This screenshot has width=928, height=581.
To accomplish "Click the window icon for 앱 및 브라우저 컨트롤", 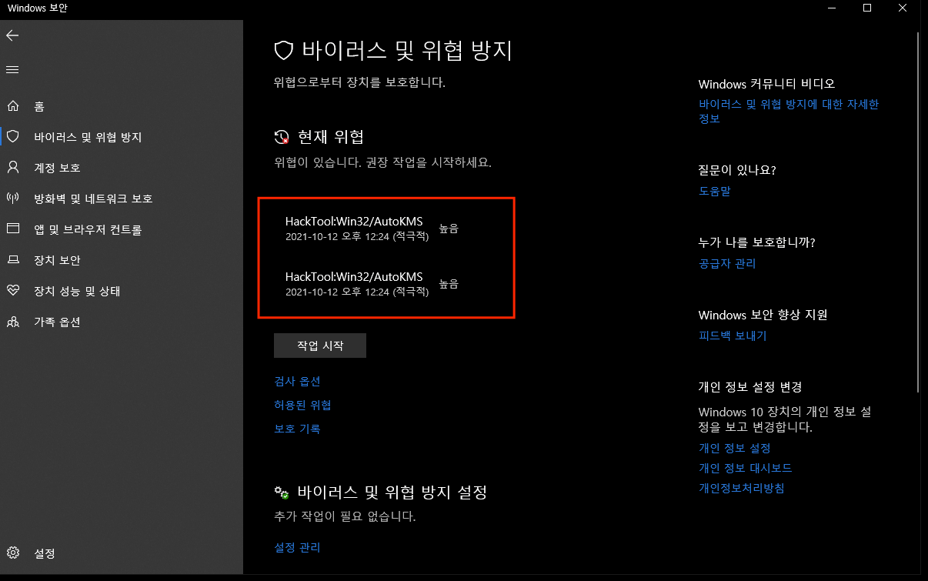I will tap(12, 229).
